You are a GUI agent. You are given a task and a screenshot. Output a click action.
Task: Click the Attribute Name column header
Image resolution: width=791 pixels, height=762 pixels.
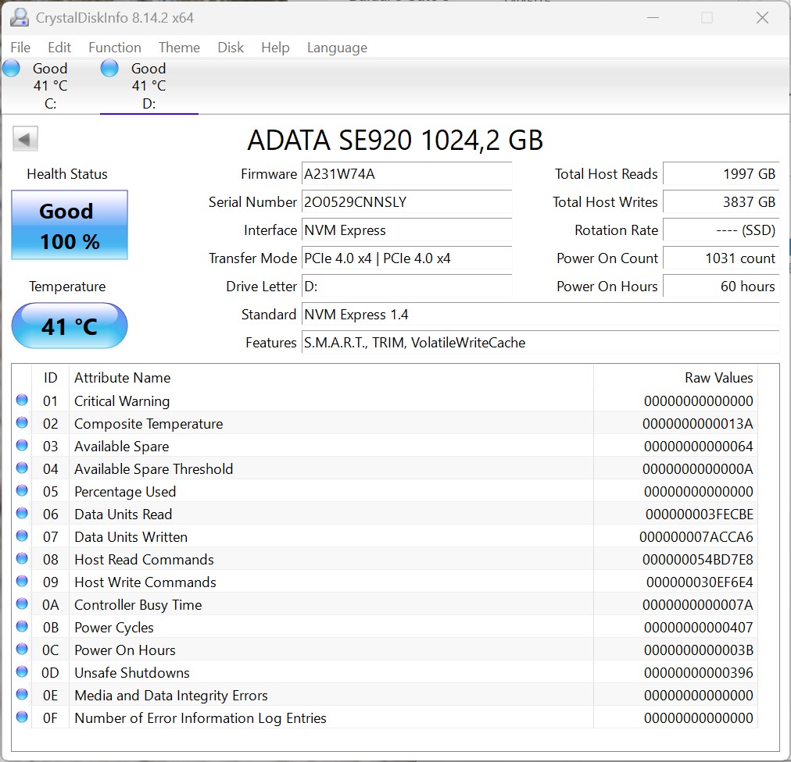(x=123, y=378)
